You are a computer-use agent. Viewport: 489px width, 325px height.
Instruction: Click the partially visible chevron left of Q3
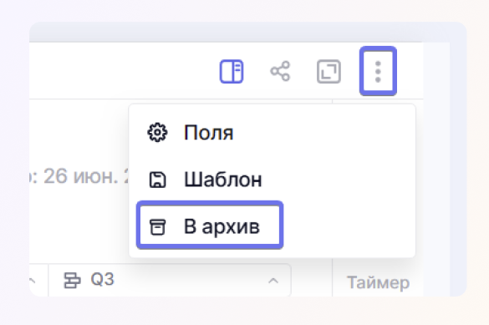tap(32, 281)
